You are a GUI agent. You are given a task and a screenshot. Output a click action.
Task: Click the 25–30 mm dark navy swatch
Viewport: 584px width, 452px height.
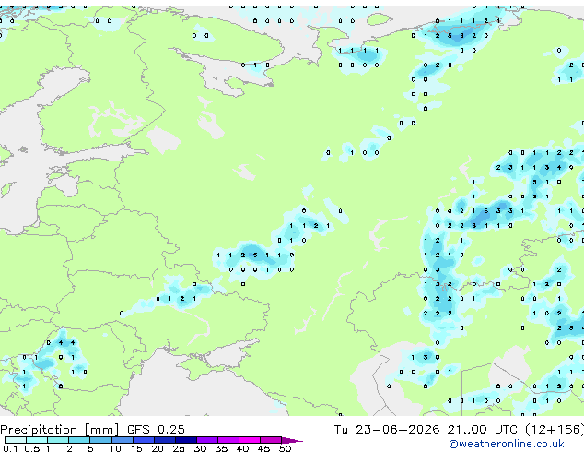186,440
